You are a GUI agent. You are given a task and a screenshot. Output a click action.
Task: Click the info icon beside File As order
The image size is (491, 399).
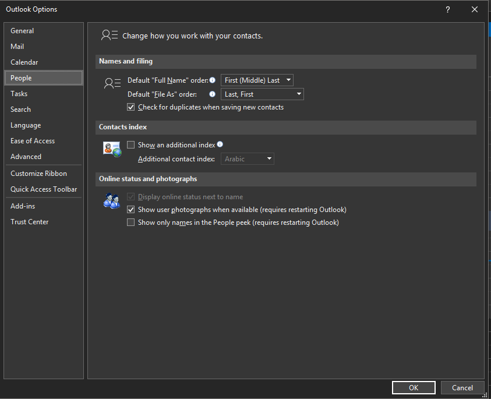(x=212, y=94)
